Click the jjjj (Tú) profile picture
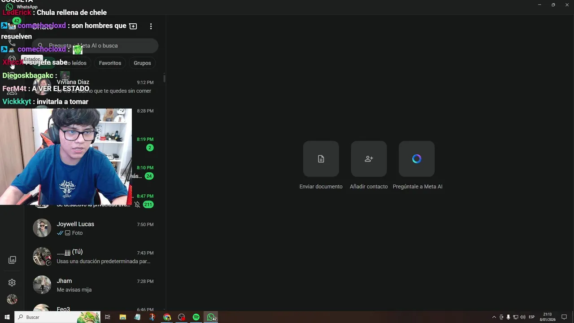The height and width of the screenshot is (323, 574). [42, 257]
